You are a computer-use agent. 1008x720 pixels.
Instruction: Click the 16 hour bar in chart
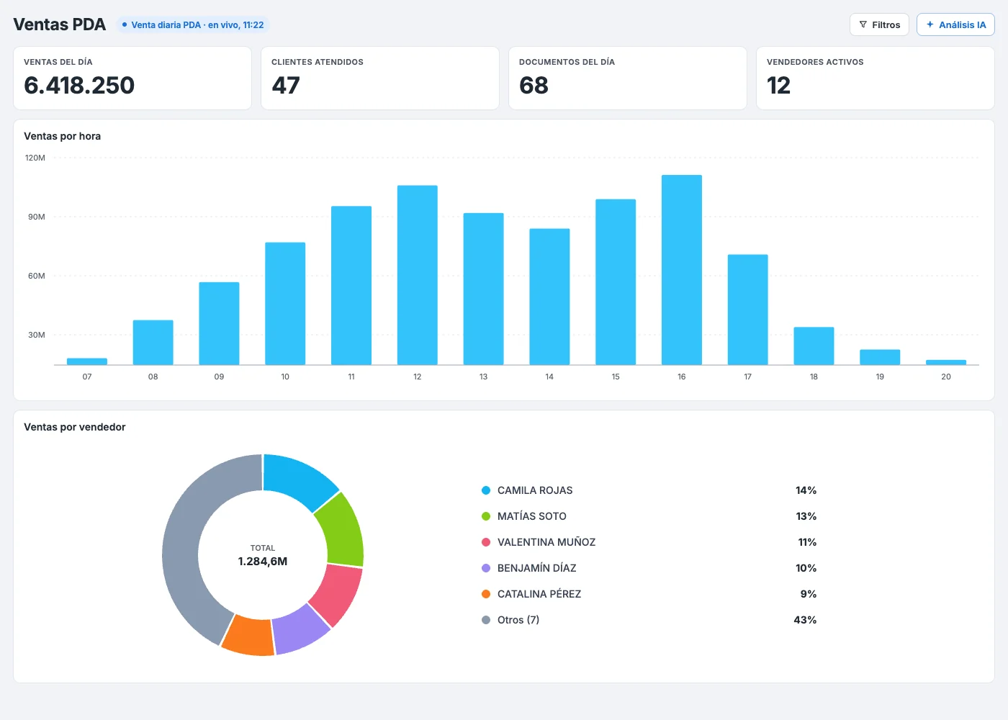click(682, 270)
